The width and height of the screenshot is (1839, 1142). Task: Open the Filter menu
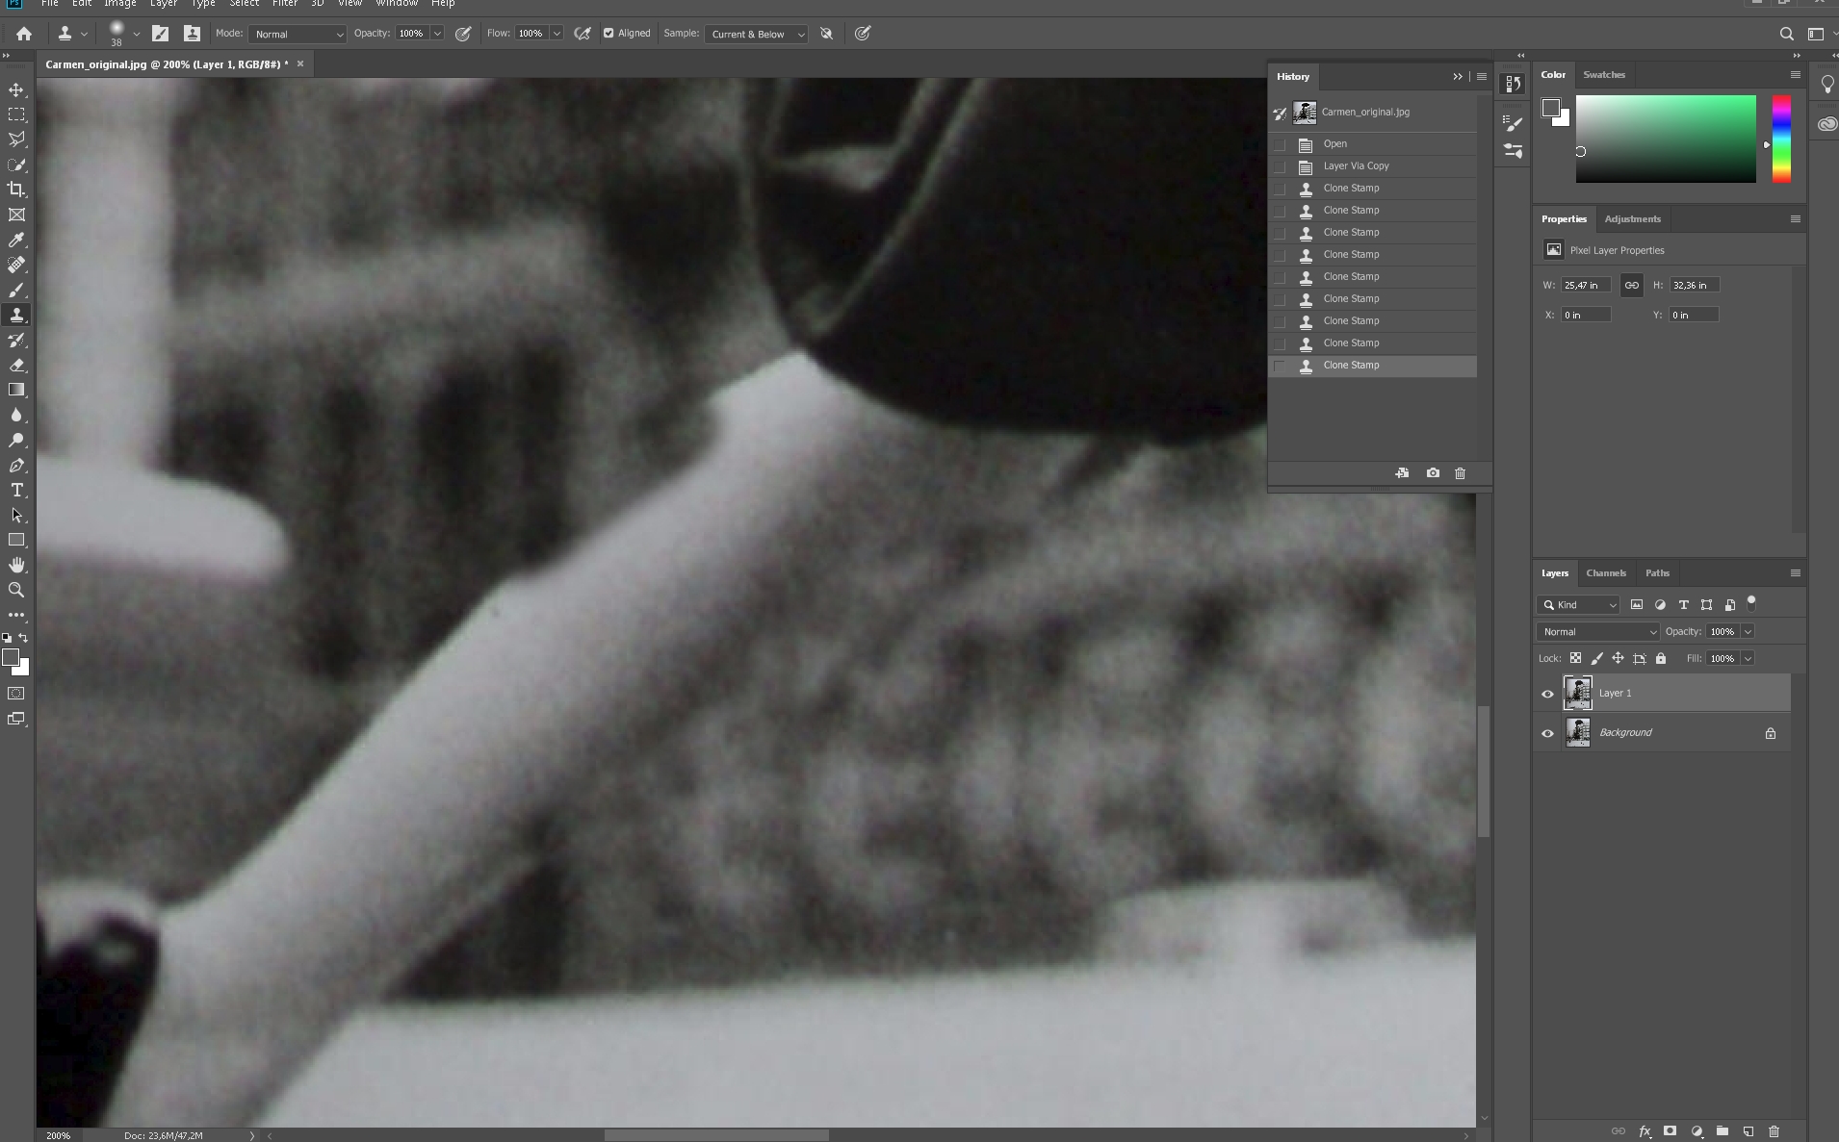click(x=285, y=4)
